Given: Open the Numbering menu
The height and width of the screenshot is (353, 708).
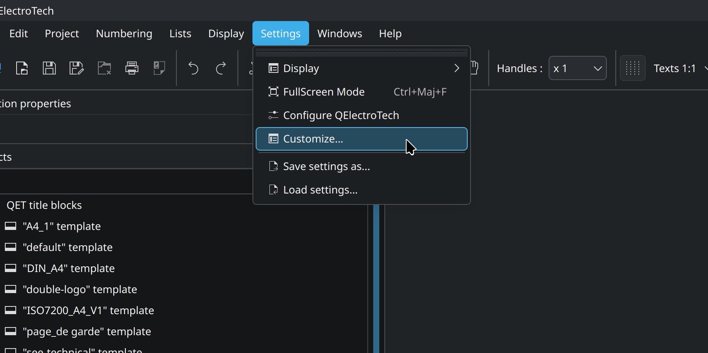Looking at the screenshot, I should tap(124, 33).
